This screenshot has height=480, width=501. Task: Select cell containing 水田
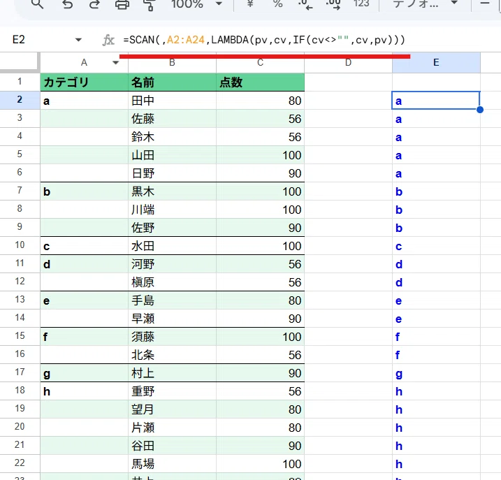172,246
